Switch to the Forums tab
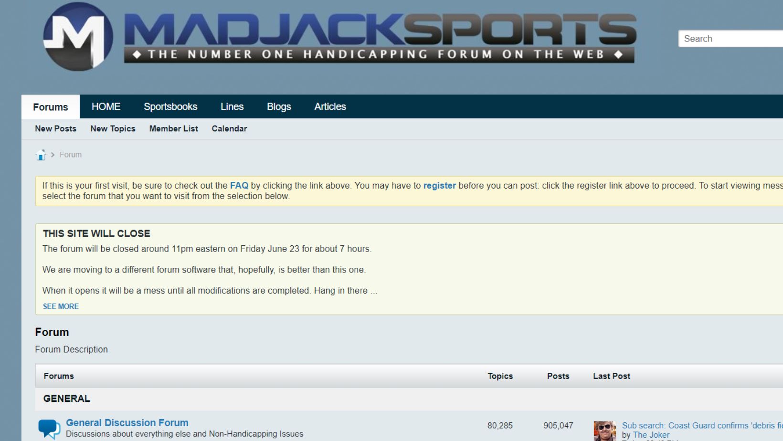The image size is (783, 441). (x=51, y=107)
